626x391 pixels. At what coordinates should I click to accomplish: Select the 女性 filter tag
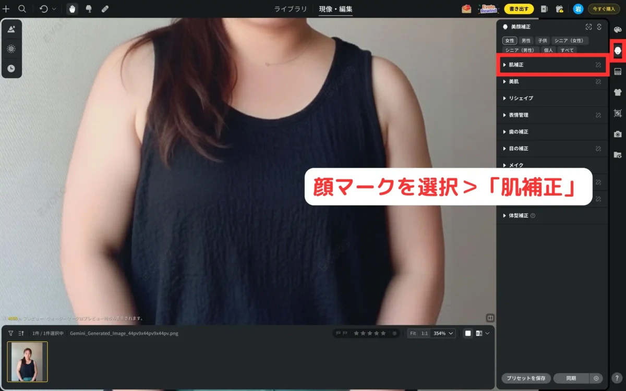(x=510, y=41)
